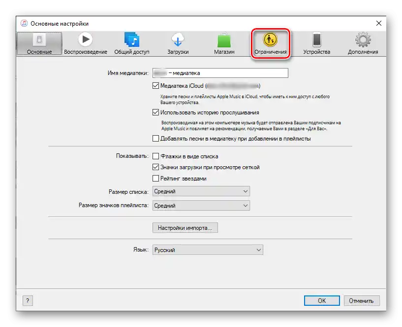Expand Размер значков плейлиста dropdown
This screenshot has width=402, height=327.
[201, 205]
